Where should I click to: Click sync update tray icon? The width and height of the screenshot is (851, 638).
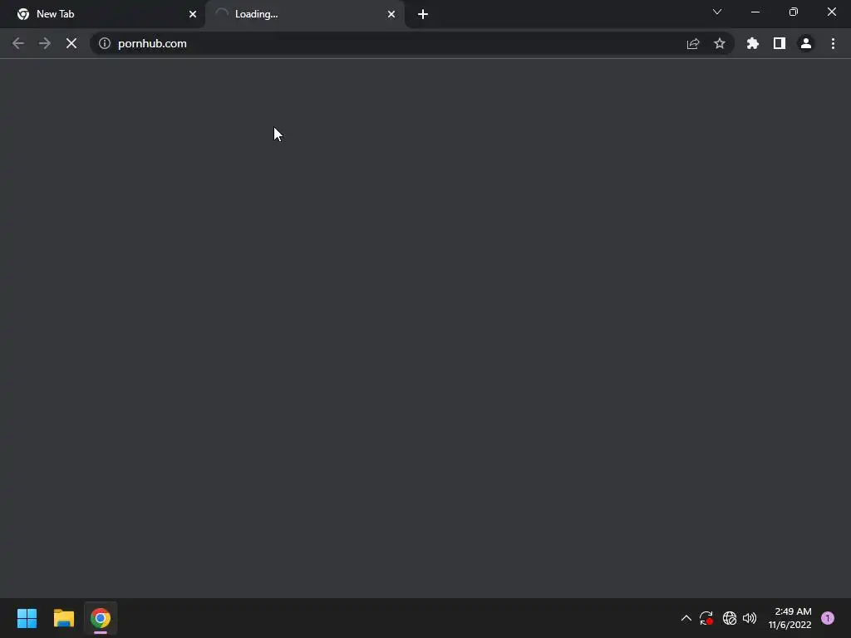pos(706,618)
